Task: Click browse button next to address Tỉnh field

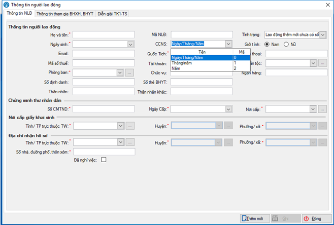Action: click(x=129, y=142)
